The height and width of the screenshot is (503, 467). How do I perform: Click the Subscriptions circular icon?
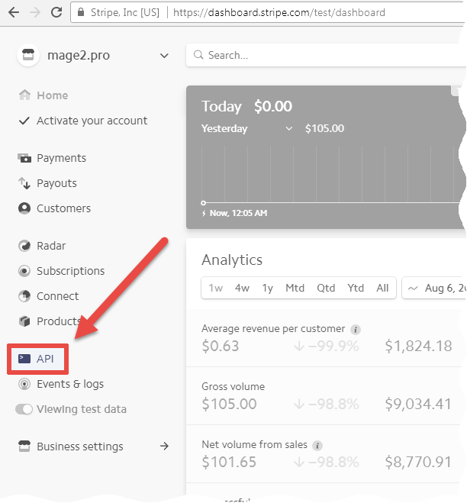click(24, 271)
